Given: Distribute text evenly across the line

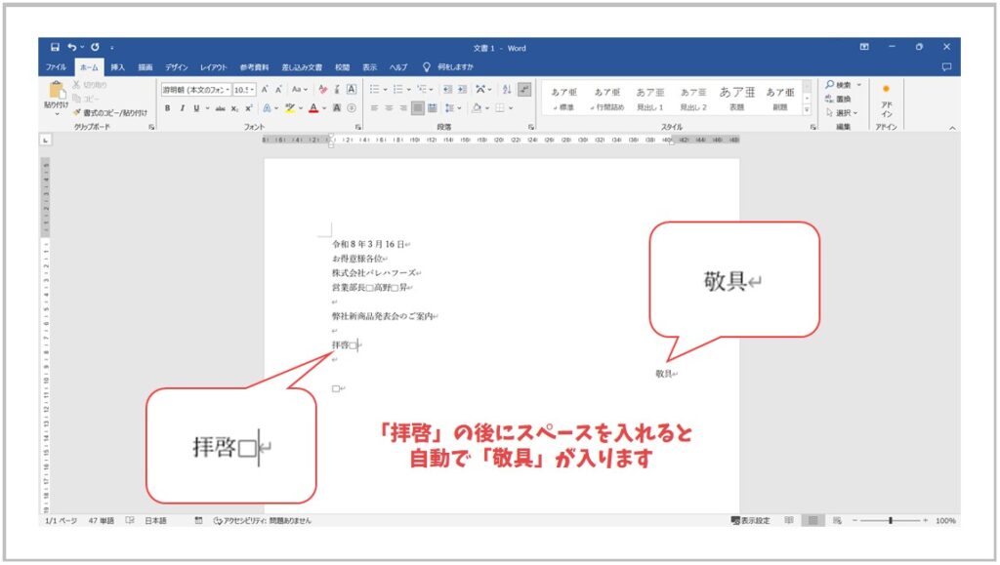Looking at the screenshot, I should click(433, 108).
